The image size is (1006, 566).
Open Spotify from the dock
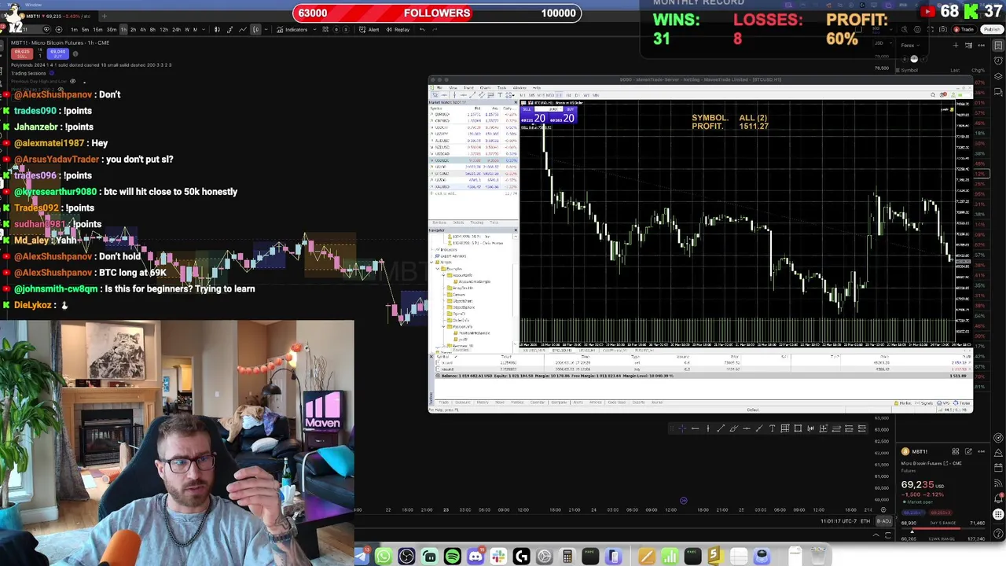452,557
